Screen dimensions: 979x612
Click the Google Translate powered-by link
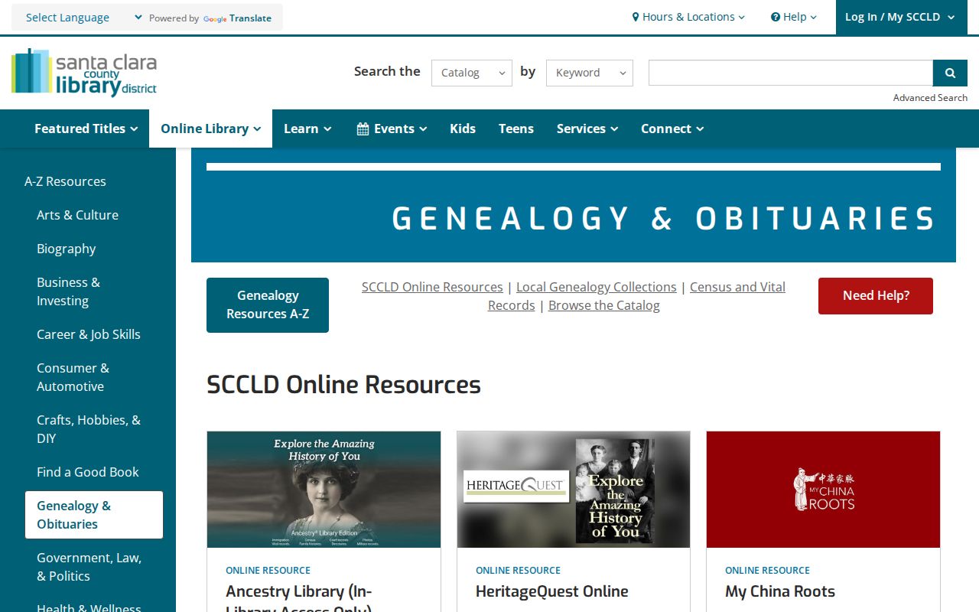tap(237, 18)
